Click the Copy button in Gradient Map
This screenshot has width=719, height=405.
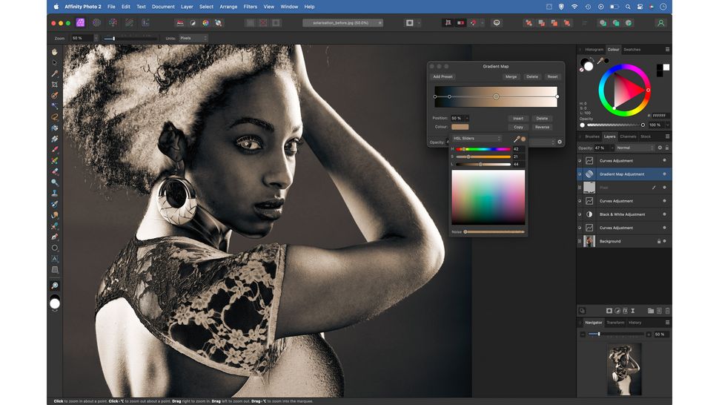click(518, 127)
